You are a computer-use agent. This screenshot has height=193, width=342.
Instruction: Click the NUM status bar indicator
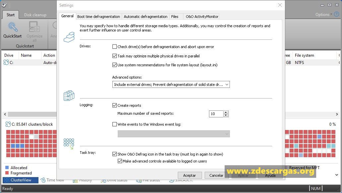[316, 189]
